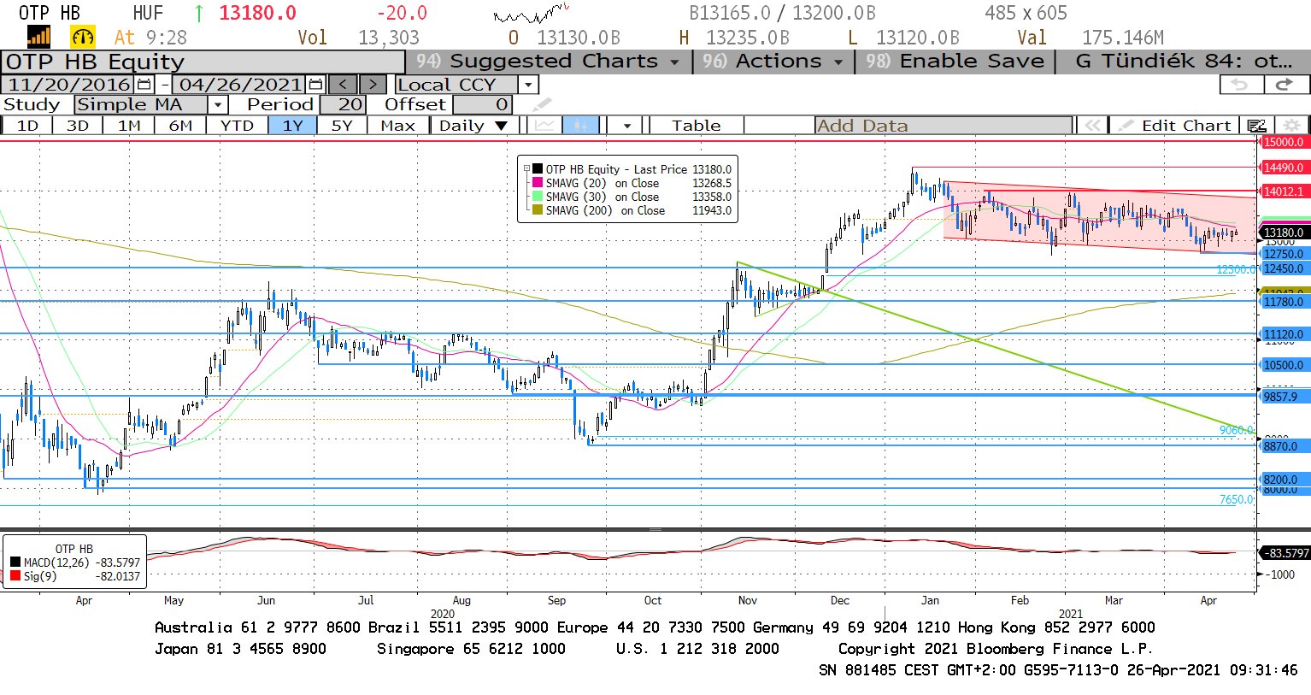Click the 14012.1 price level label

click(1284, 191)
